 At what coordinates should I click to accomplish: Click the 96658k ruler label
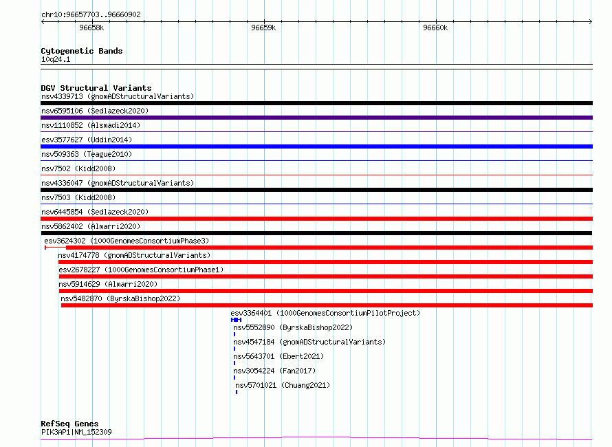[x=91, y=28]
